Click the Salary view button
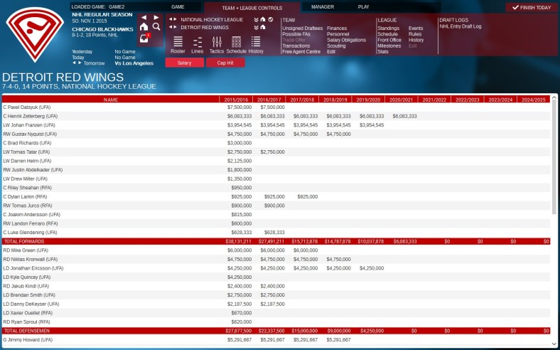 point(184,63)
